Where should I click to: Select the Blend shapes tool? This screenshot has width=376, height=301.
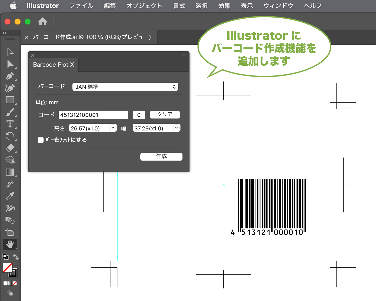(x=10, y=220)
